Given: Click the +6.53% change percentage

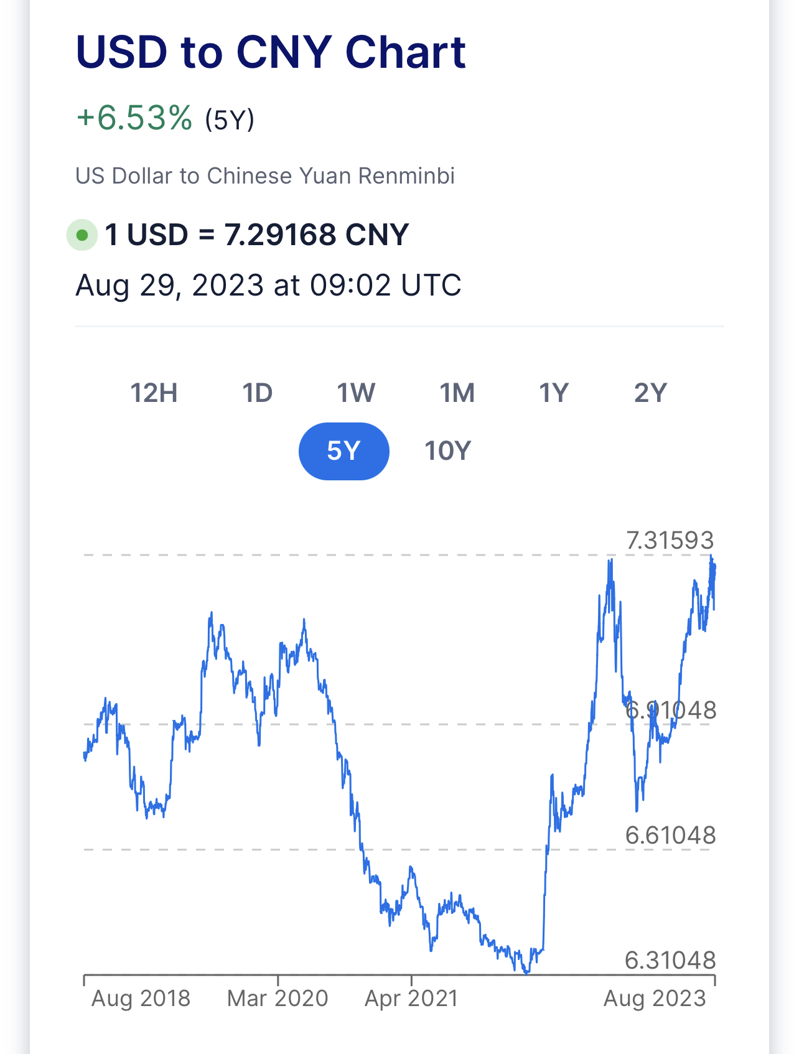Looking at the screenshot, I should point(134,118).
